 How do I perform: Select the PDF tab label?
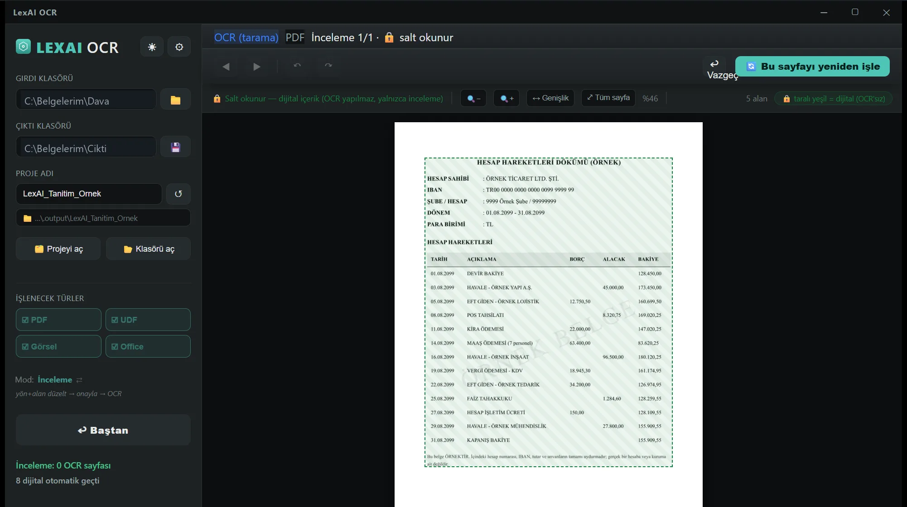(295, 38)
